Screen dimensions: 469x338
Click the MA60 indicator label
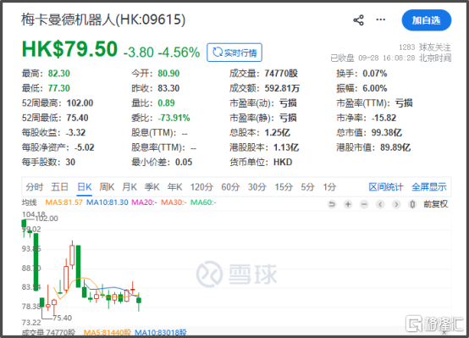[203, 202]
